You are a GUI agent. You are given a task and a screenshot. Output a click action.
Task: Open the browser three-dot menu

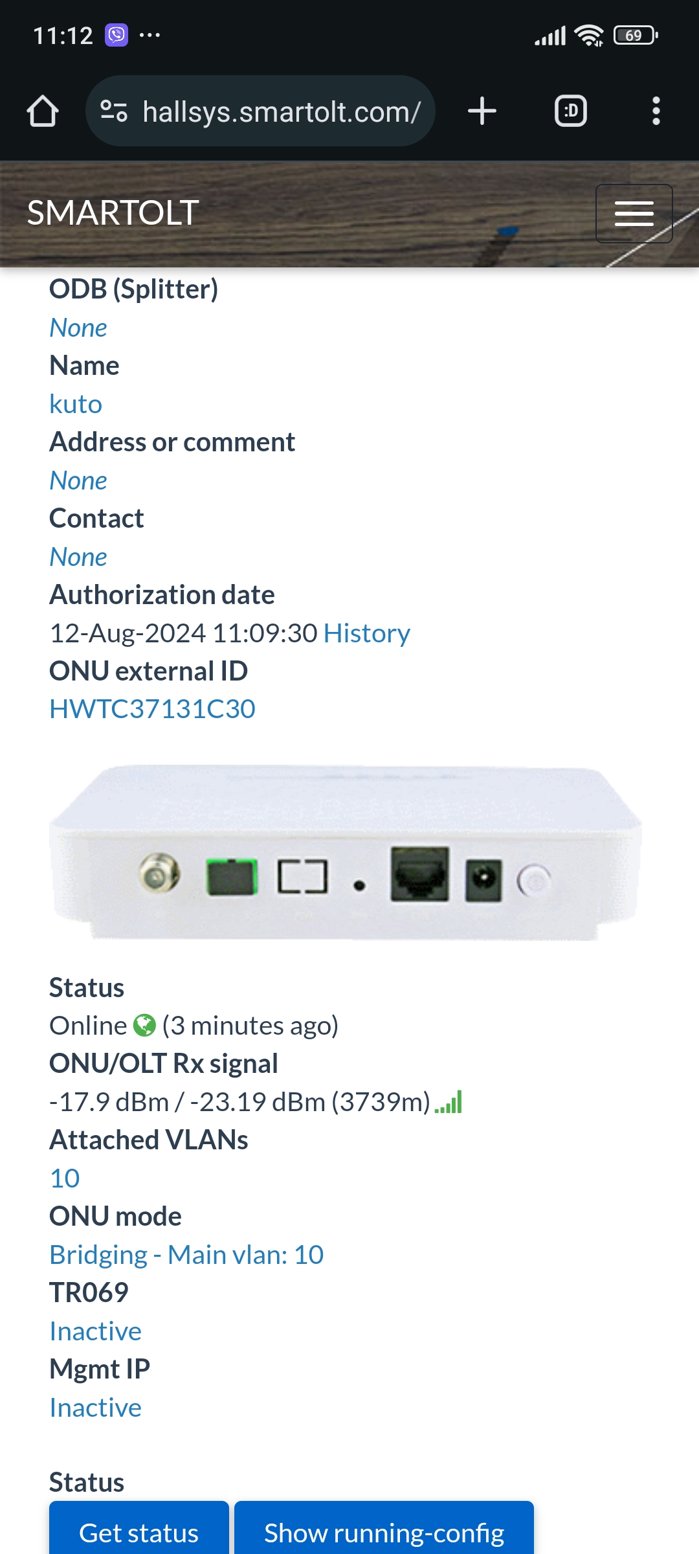tap(656, 111)
